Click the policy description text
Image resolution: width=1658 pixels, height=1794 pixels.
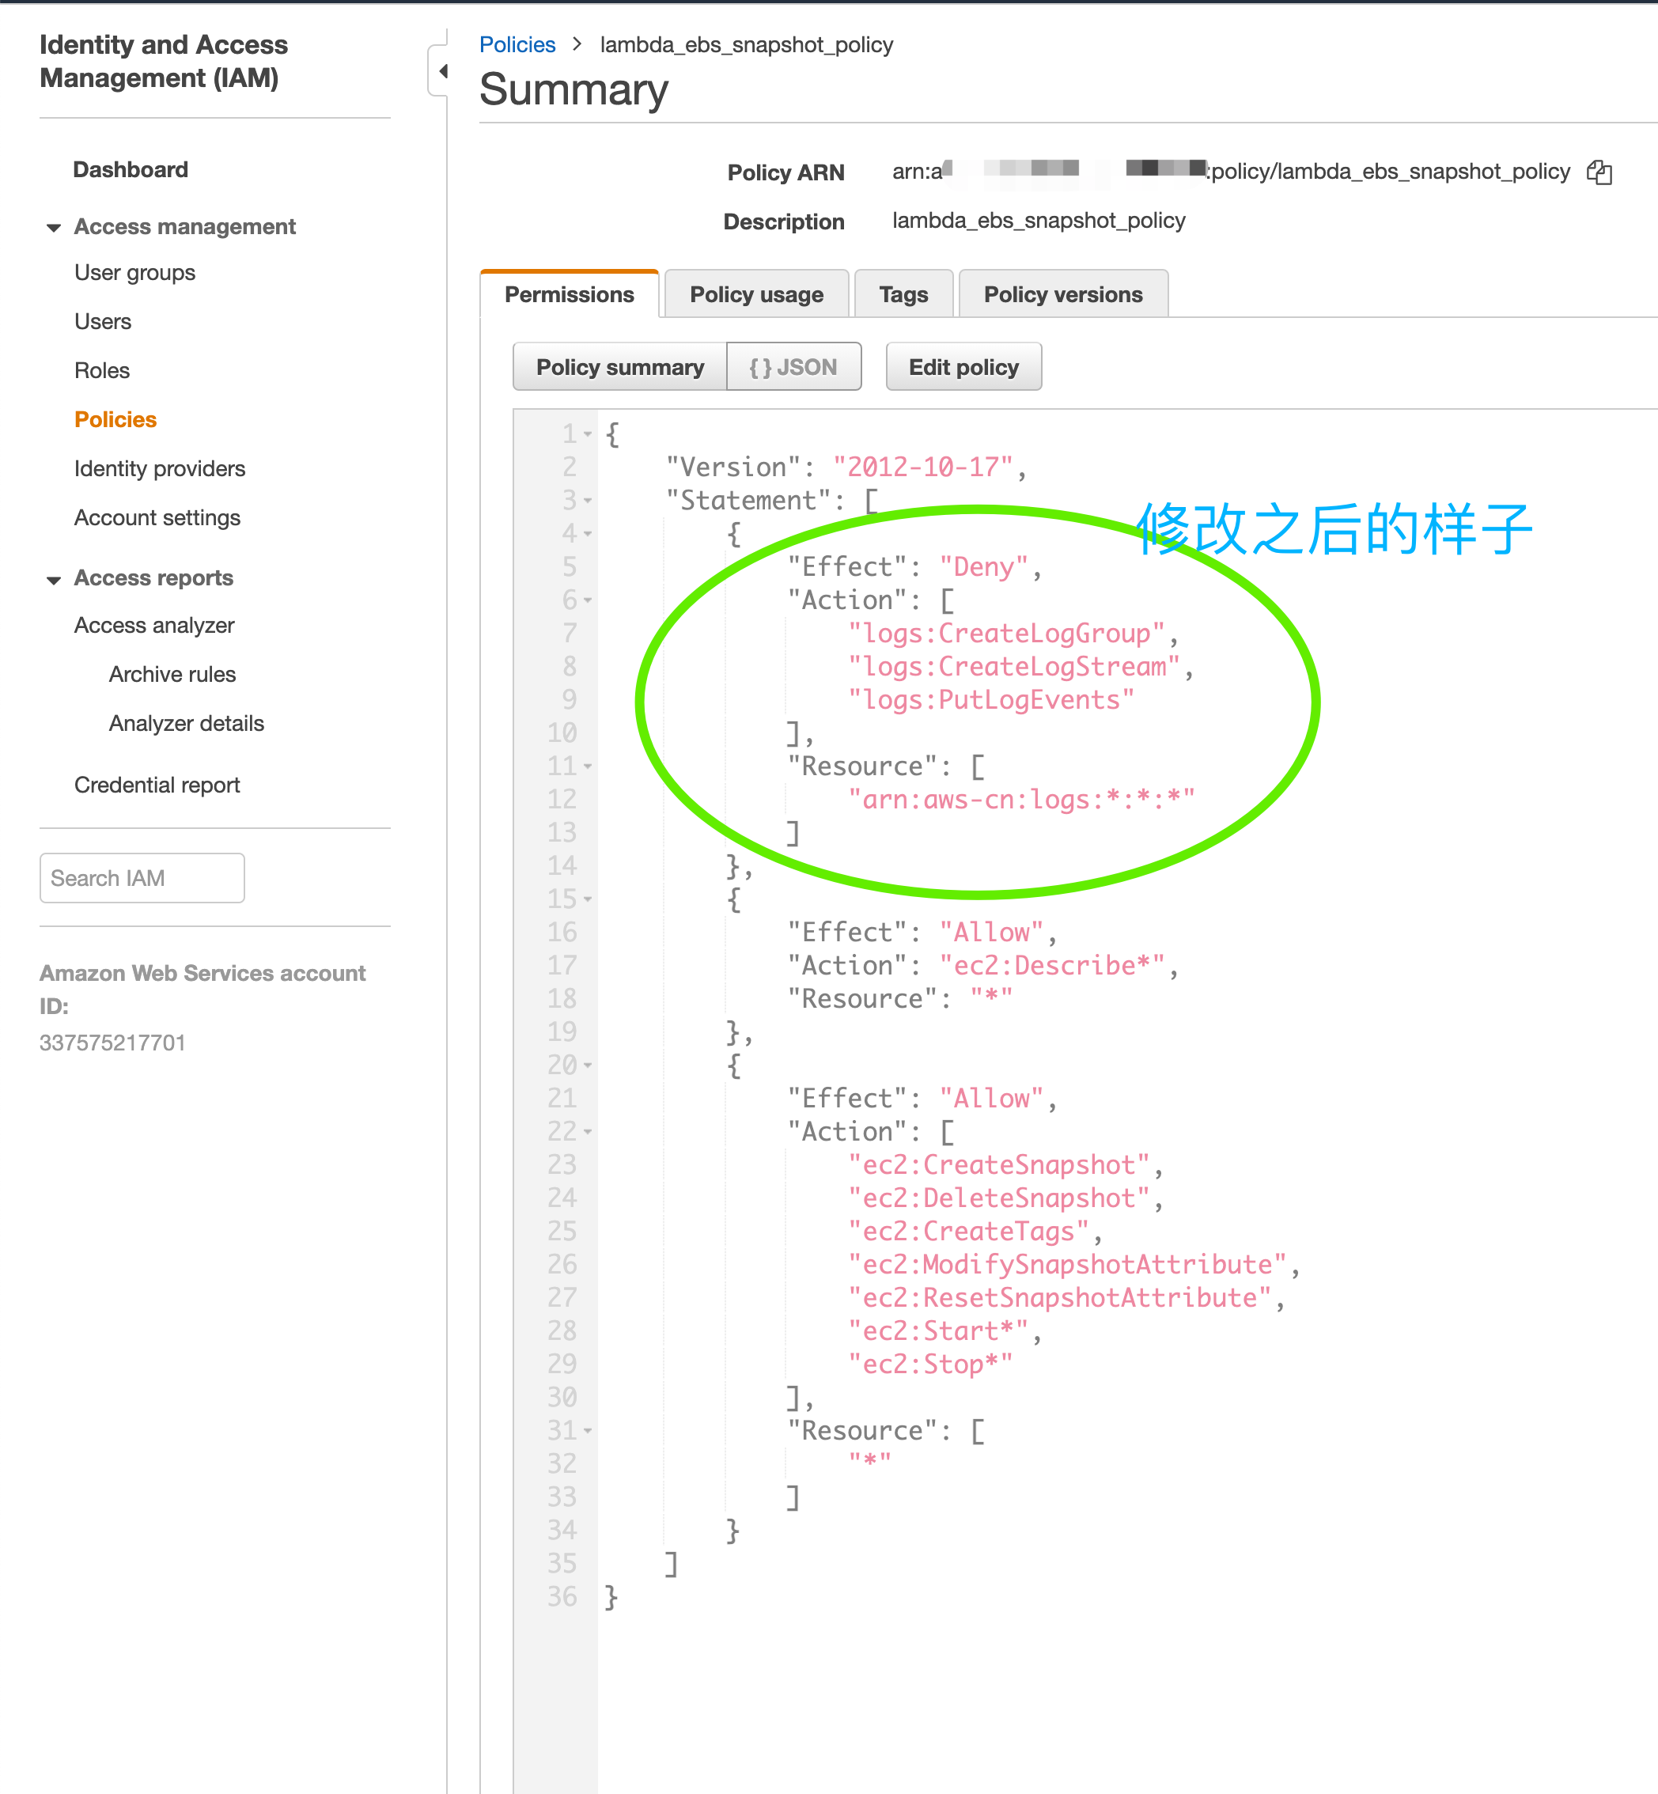(x=1038, y=221)
